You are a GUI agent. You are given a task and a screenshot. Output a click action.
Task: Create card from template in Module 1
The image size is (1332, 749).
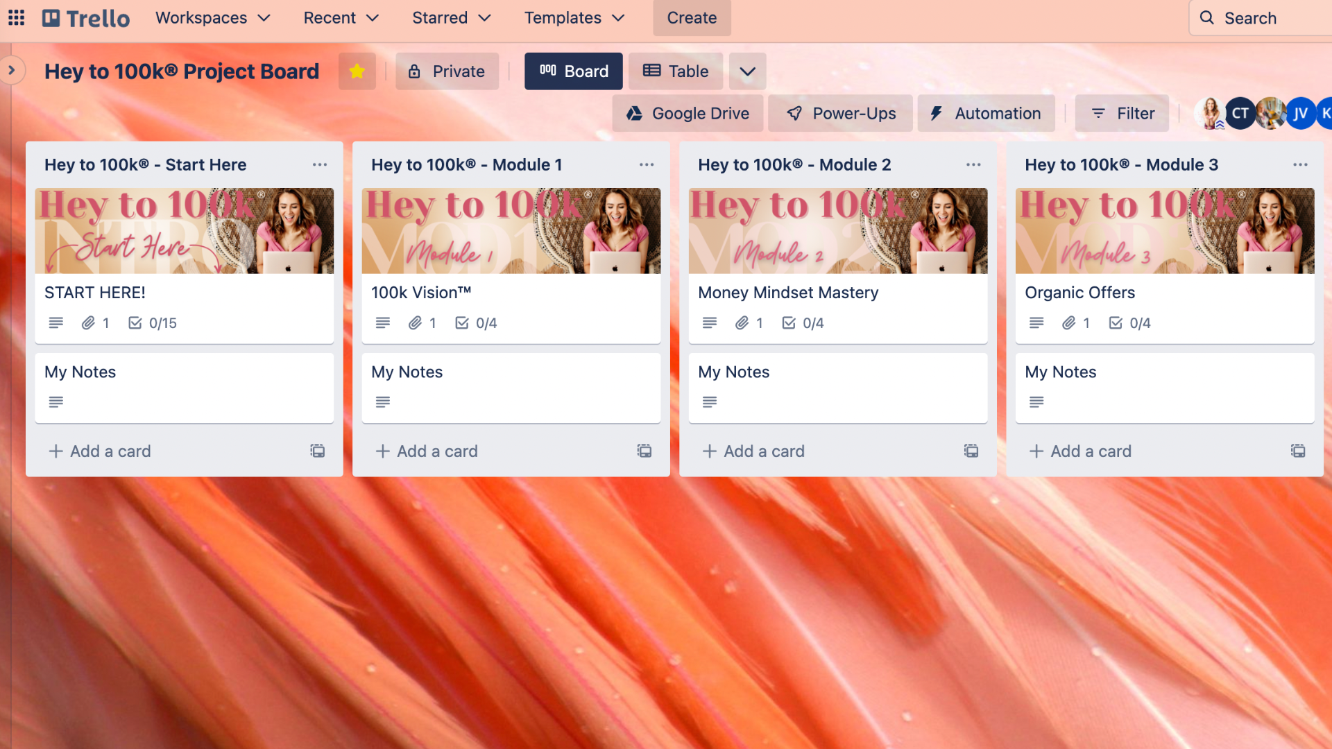tap(644, 451)
